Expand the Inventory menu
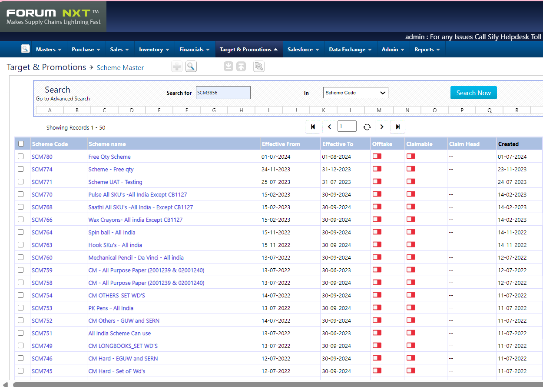Viewport: 543px width, 387px height. pos(154,49)
